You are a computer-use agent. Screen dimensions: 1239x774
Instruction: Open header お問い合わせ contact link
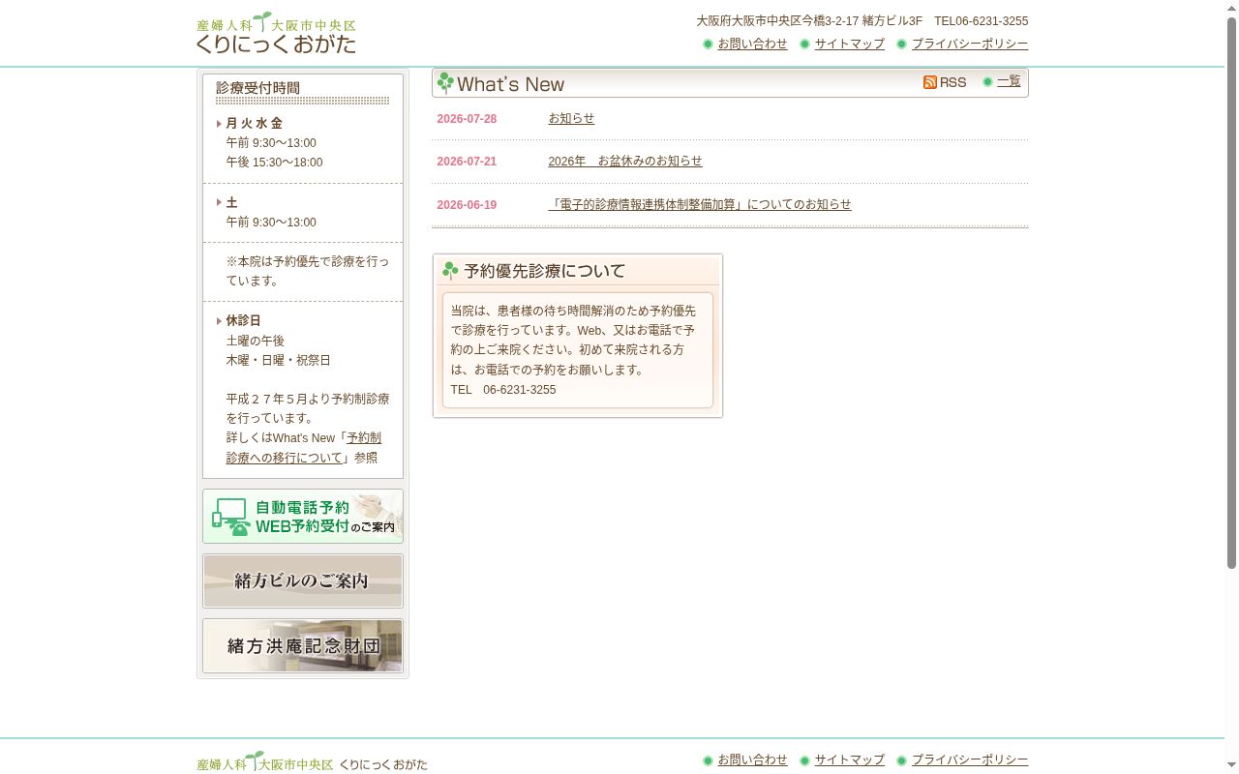pos(752,44)
